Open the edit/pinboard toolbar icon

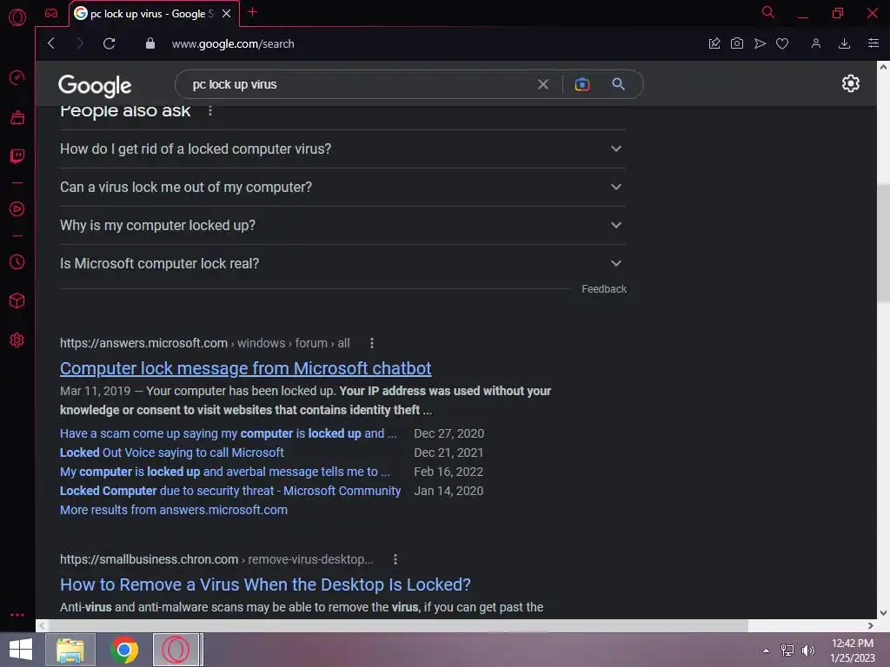tap(714, 43)
